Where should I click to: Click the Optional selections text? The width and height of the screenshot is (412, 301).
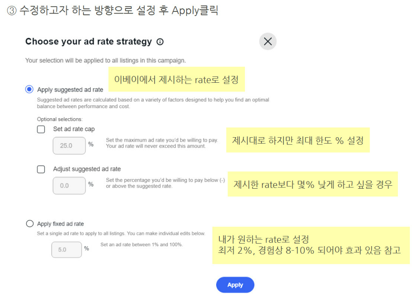coord(60,119)
